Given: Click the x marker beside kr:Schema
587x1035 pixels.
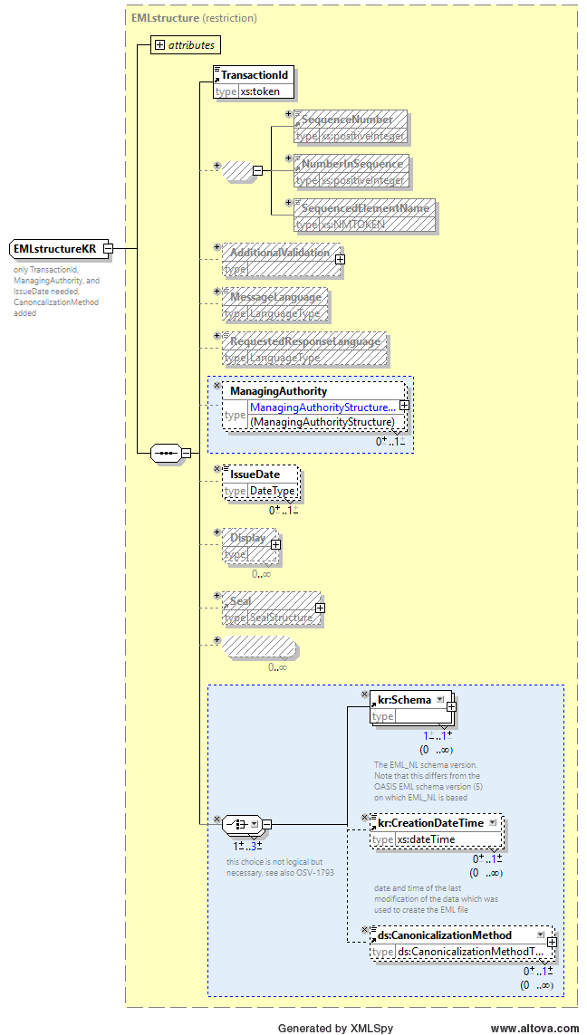Looking at the screenshot, I should point(364,694).
